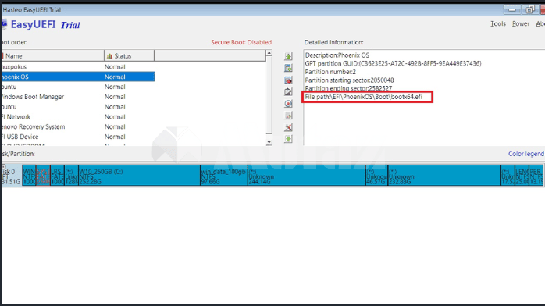Select the Unknown 244.14G partition block
The width and height of the screenshot is (545, 306).
(x=307, y=176)
